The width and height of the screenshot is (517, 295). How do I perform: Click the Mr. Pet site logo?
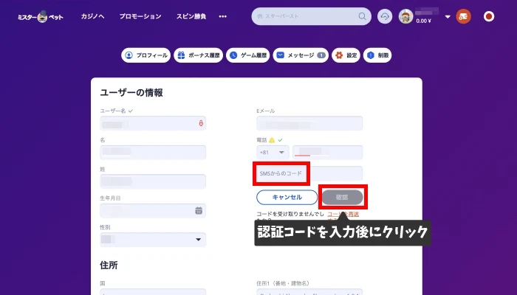42,16
